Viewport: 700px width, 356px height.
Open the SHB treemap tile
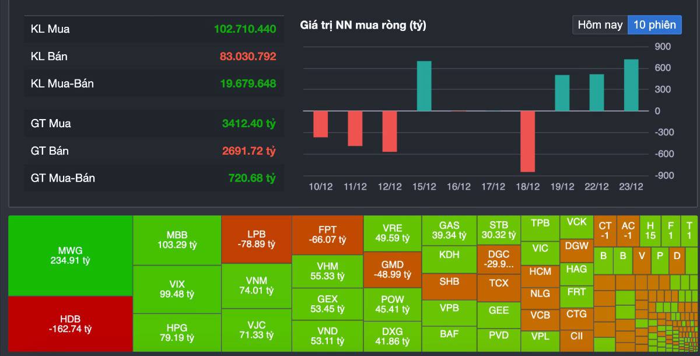[449, 286]
